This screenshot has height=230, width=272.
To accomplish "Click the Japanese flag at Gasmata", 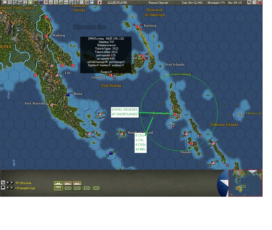I will coord(111,75).
